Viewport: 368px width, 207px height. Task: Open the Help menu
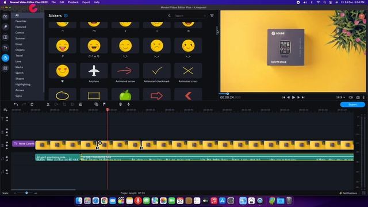[97, 2]
